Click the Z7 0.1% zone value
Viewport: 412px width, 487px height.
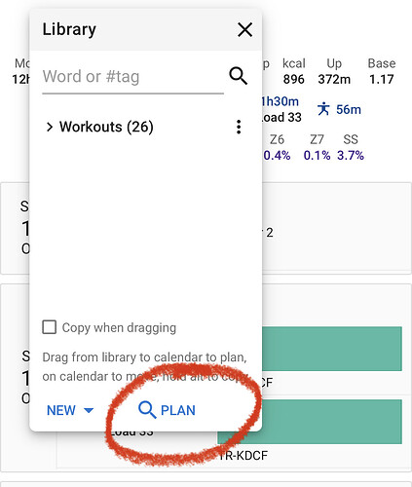(x=317, y=148)
